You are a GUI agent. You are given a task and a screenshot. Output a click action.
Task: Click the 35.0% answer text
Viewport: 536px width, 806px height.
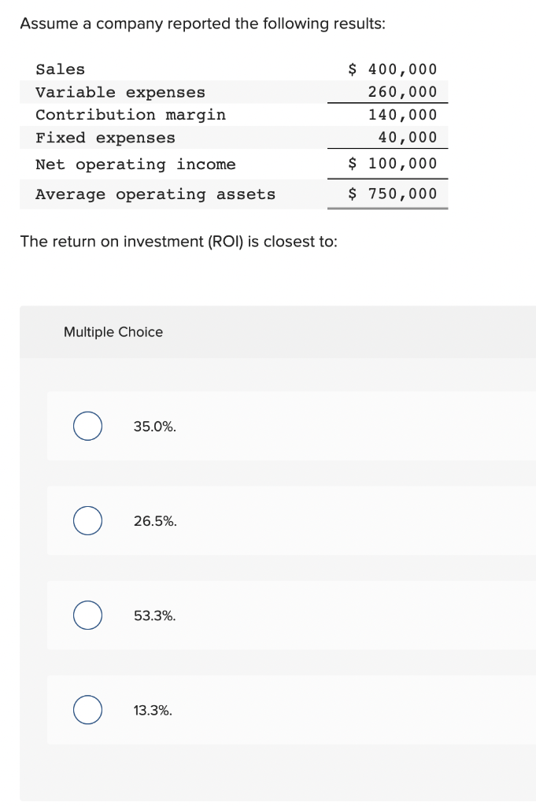(155, 427)
